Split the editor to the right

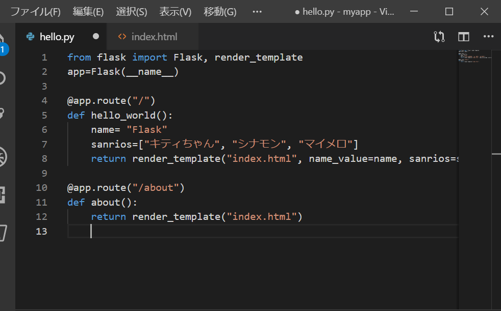pos(464,37)
